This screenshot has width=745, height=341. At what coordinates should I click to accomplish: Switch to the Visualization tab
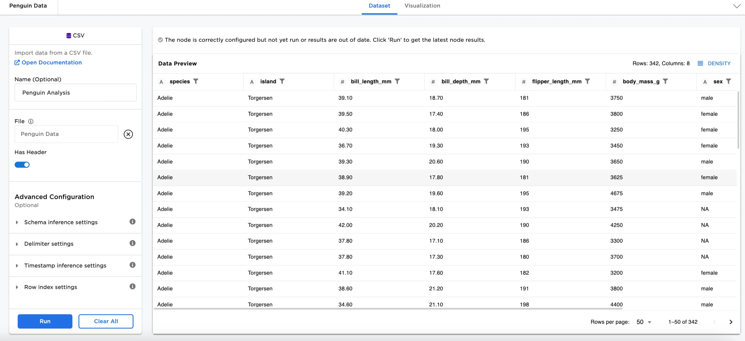[x=422, y=6]
